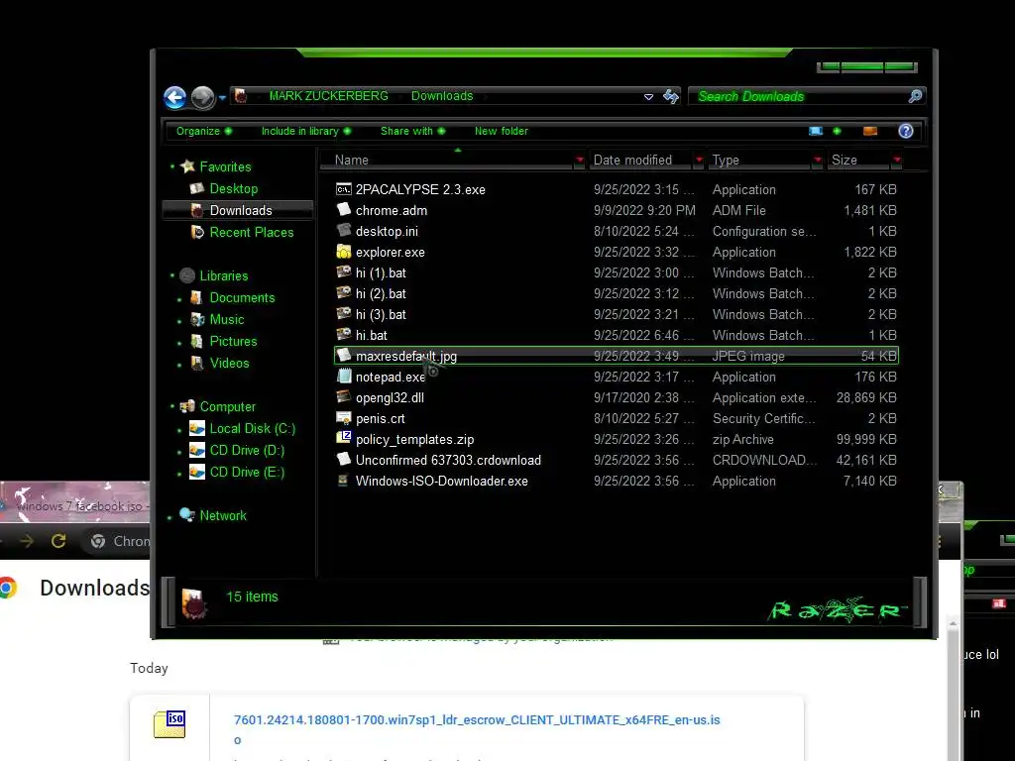Open the Music library
The width and height of the screenshot is (1015, 761).
click(227, 320)
